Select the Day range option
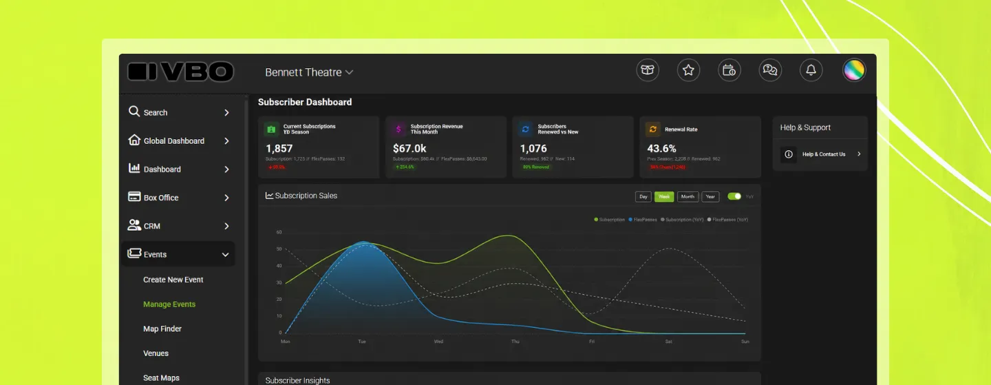This screenshot has height=385, width=991. [x=643, y=196]
